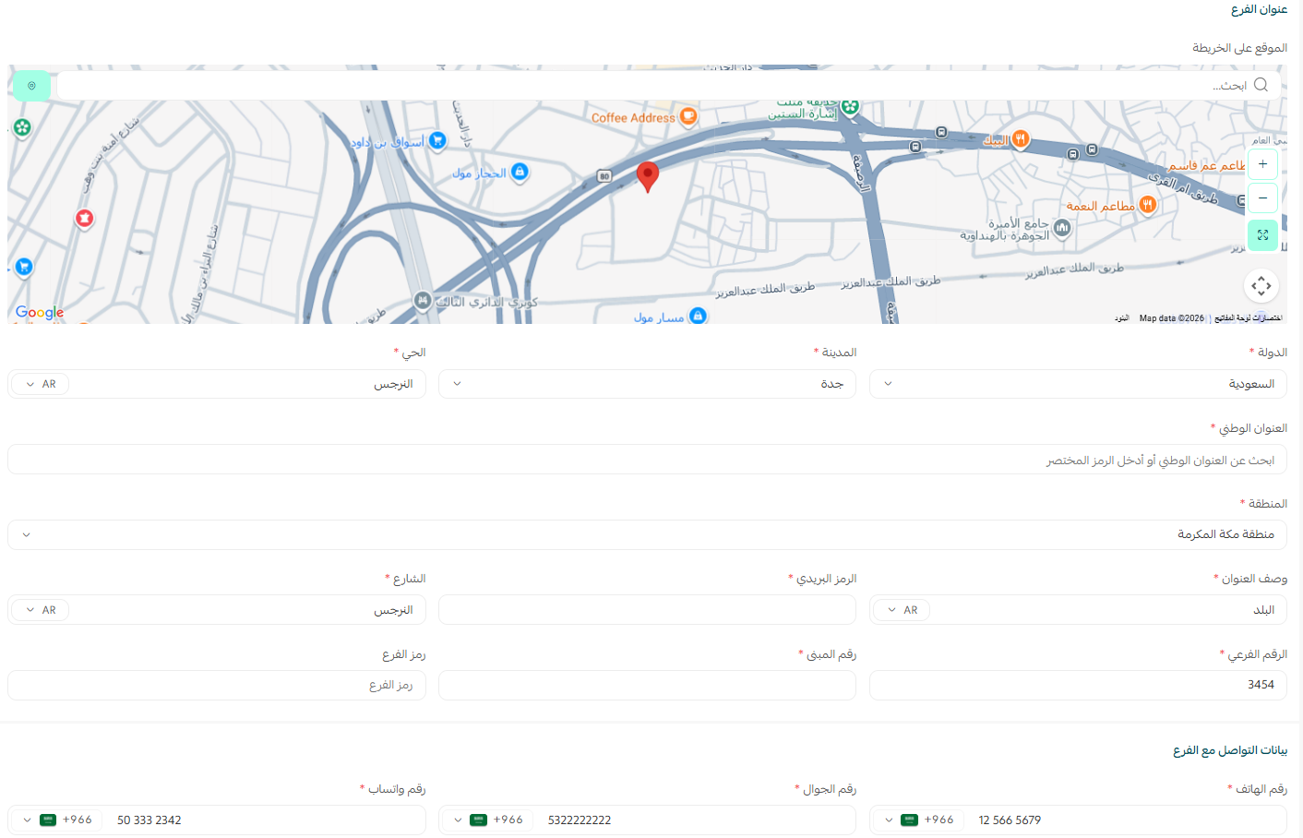1303x838 pixels.
Task: Click the الرمز البريدي postal code field
Action: click(646, 609)
